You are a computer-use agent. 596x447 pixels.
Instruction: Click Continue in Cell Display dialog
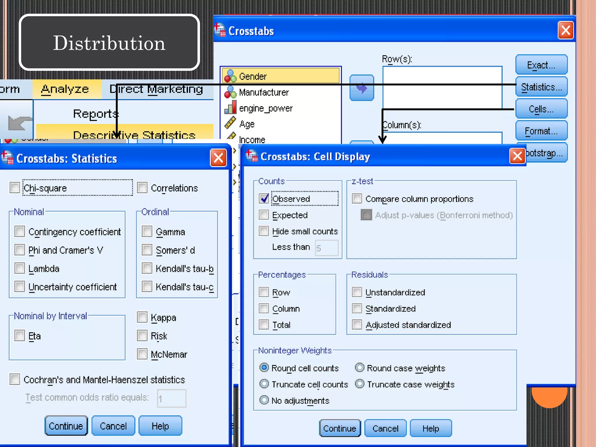click(x=340, y=428)
